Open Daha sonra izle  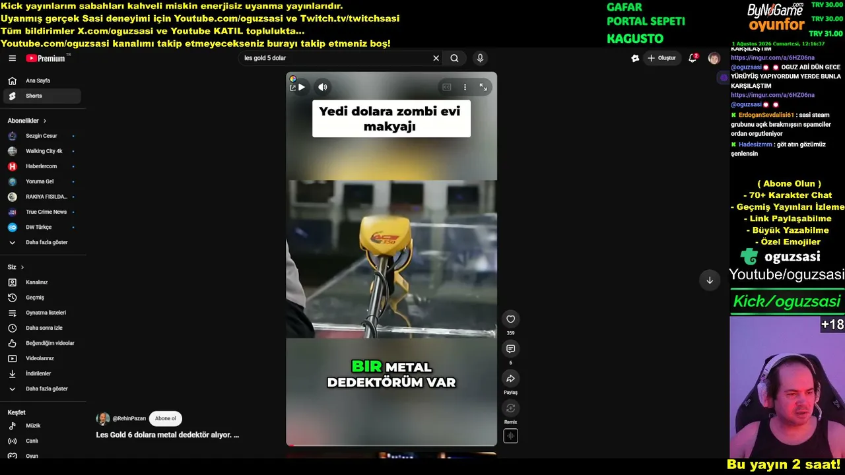44,328
